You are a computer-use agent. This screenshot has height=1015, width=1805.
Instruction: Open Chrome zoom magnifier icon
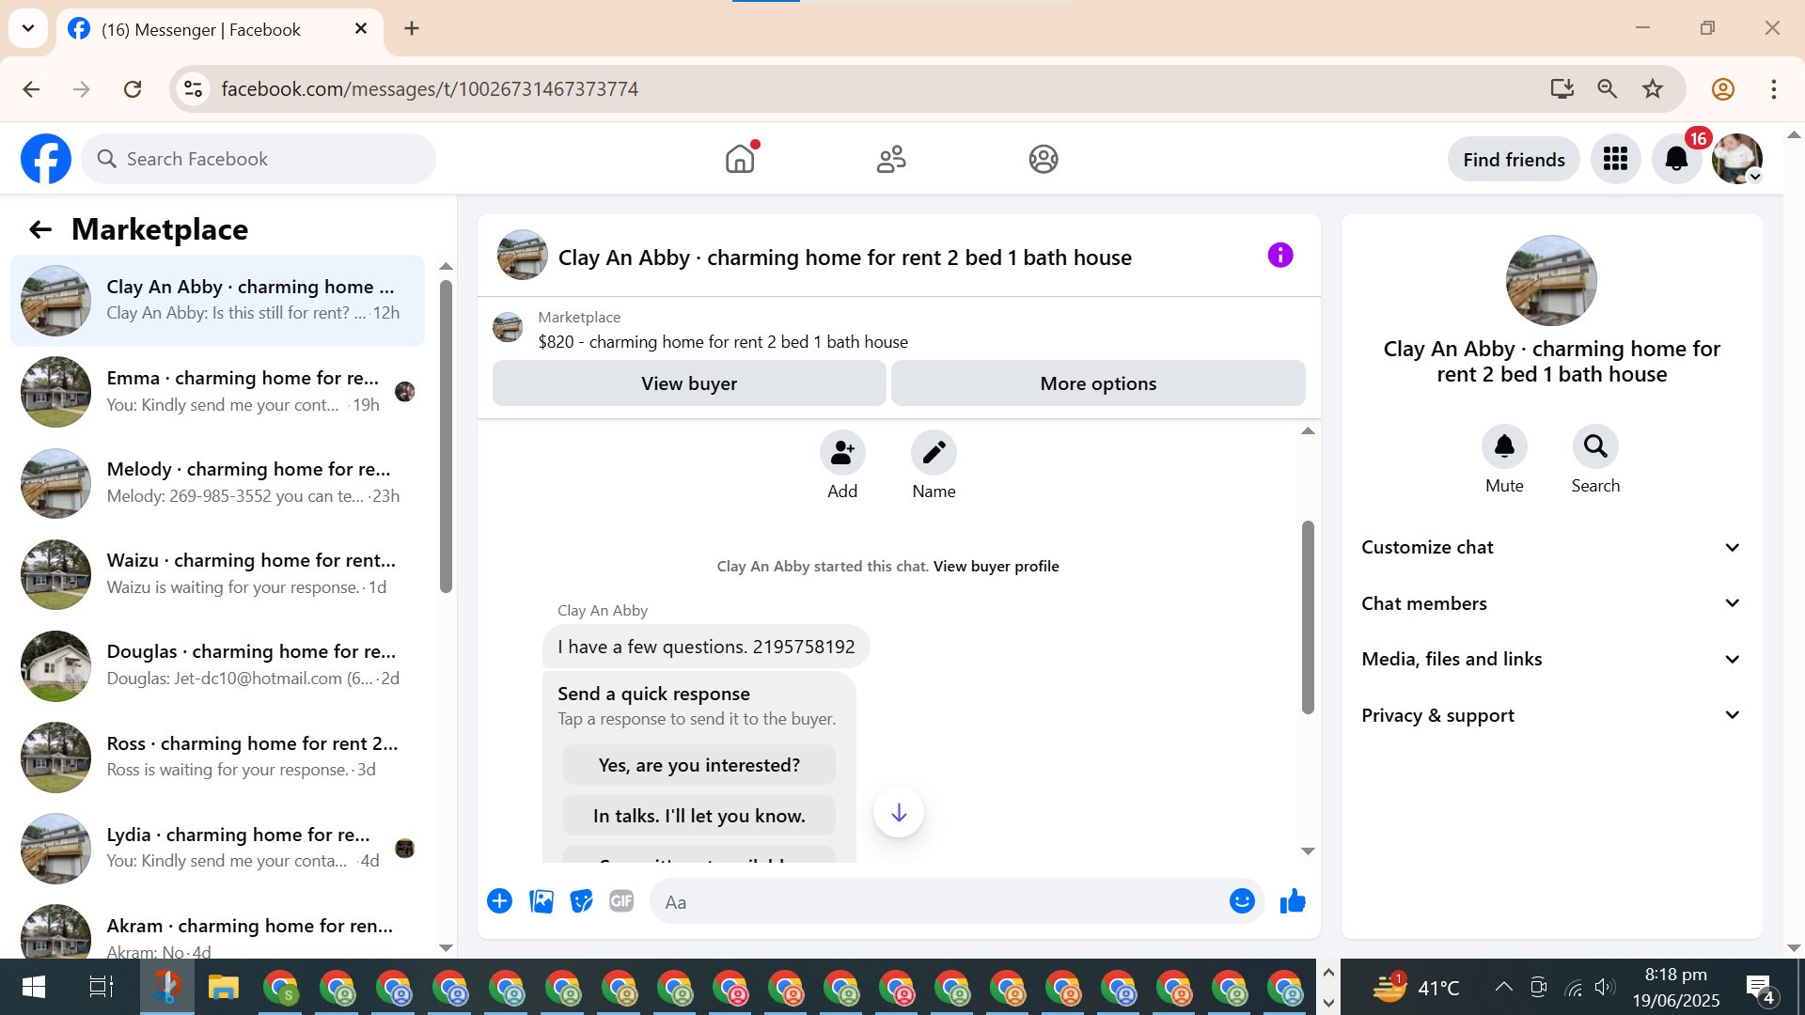pyautogui.click(x=1608, y=89)
